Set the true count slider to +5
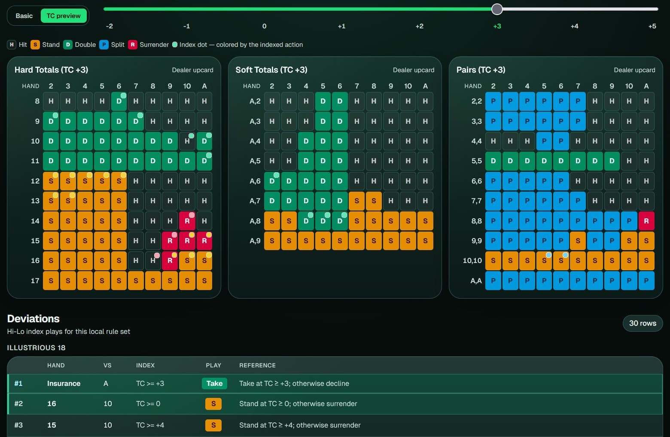This screenshot has height=437, width=670. (652, 26)
